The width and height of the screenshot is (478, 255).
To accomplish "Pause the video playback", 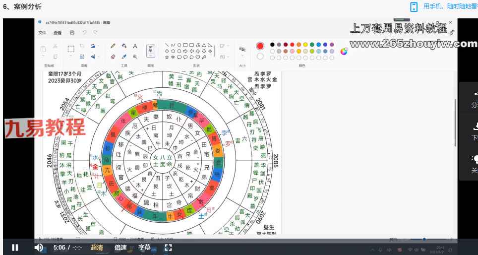I will (x=15, y=248).
